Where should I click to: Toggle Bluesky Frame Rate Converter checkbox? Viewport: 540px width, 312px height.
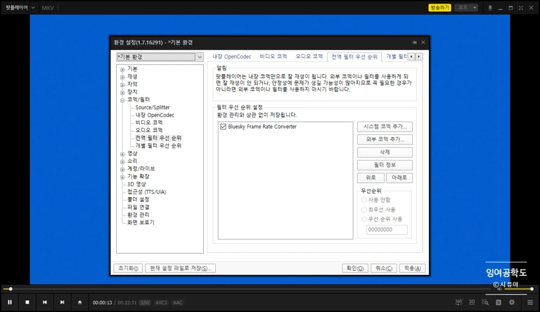pos(223,127)
